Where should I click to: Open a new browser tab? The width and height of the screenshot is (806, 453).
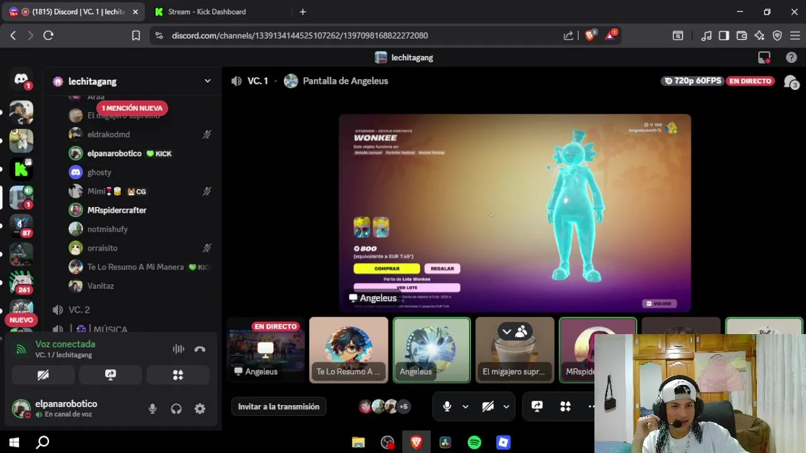(x=303, y=11)
